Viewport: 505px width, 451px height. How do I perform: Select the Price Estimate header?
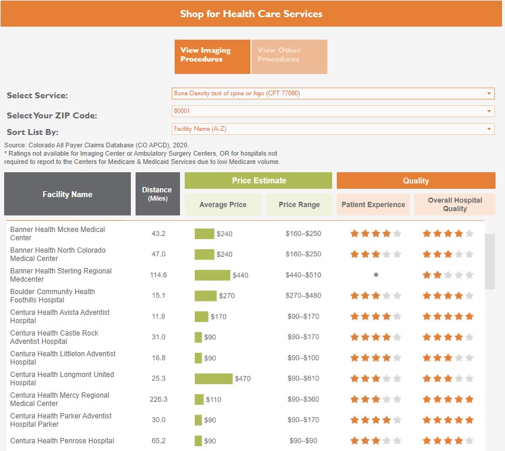[x=258, y=181]
